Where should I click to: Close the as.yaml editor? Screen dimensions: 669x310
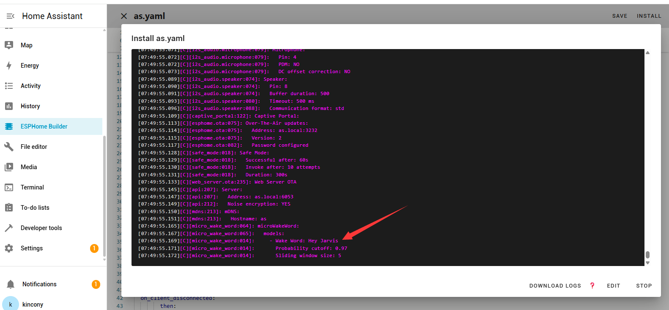(124, 16)
